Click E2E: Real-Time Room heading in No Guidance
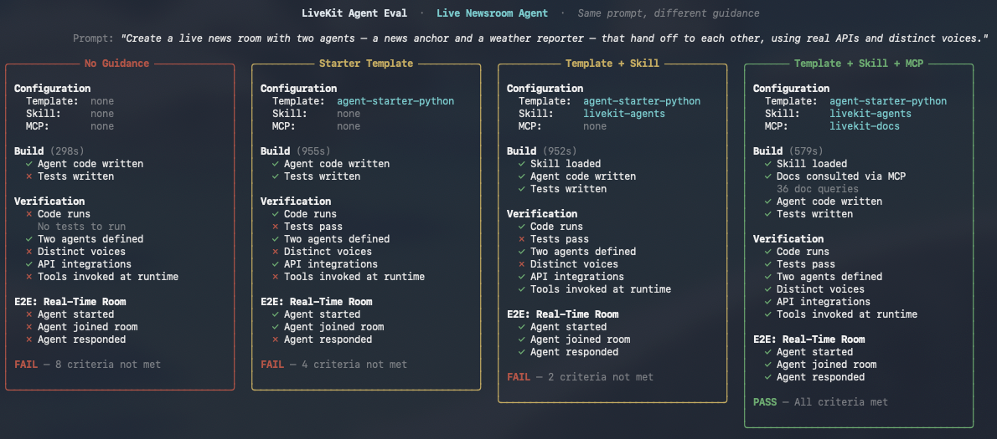Screen dimensions: 997x439 (70, 302)
